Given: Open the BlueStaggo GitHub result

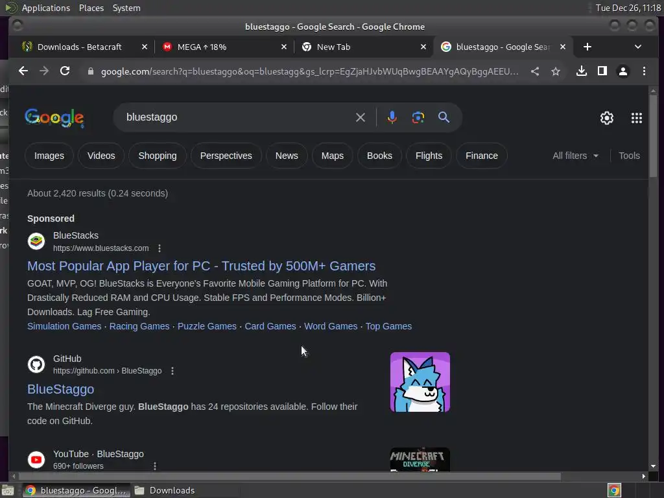Looking at the screenshot, I should (x=60, y=389).
